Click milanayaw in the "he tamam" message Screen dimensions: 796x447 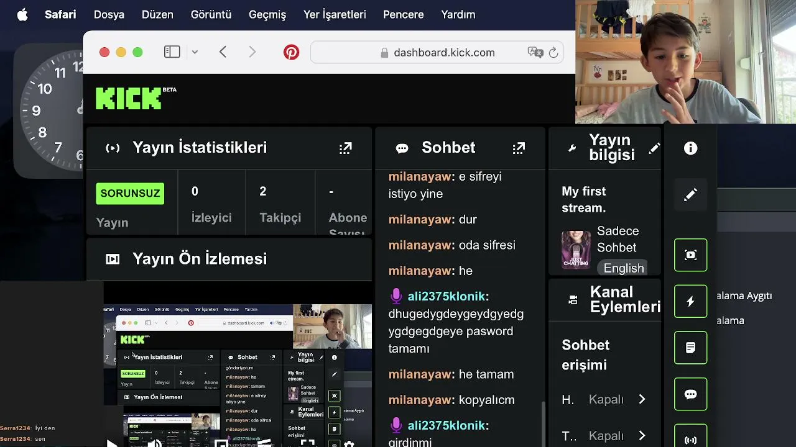(420, 374)
